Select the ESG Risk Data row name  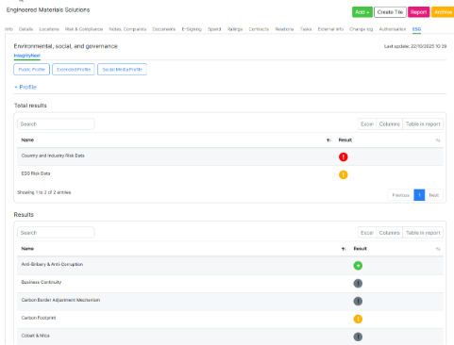[x=36, y=173]
